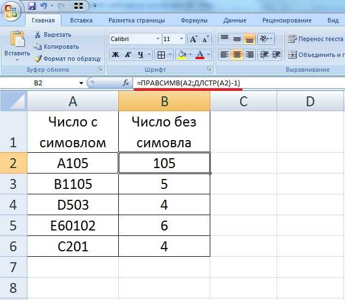Open the Разметка страницы tab

click(x=136, y=20)
